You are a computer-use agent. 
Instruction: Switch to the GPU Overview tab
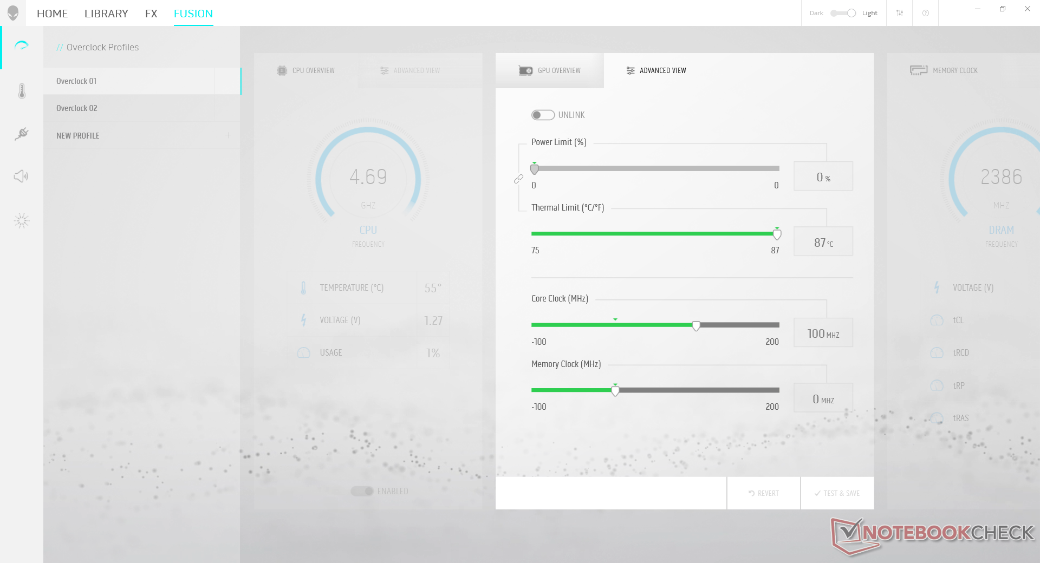(550, 70)
